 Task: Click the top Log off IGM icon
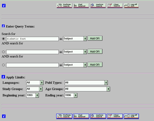pos(131,5)
